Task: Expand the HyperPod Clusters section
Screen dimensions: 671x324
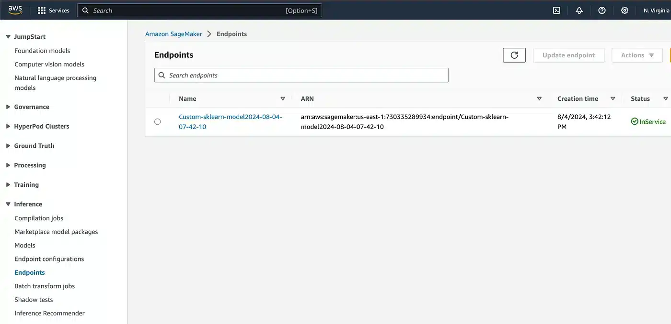Action: (8, 127)
